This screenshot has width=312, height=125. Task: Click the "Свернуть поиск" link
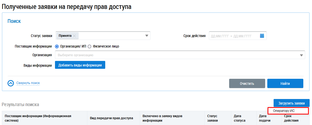point(28,83)
